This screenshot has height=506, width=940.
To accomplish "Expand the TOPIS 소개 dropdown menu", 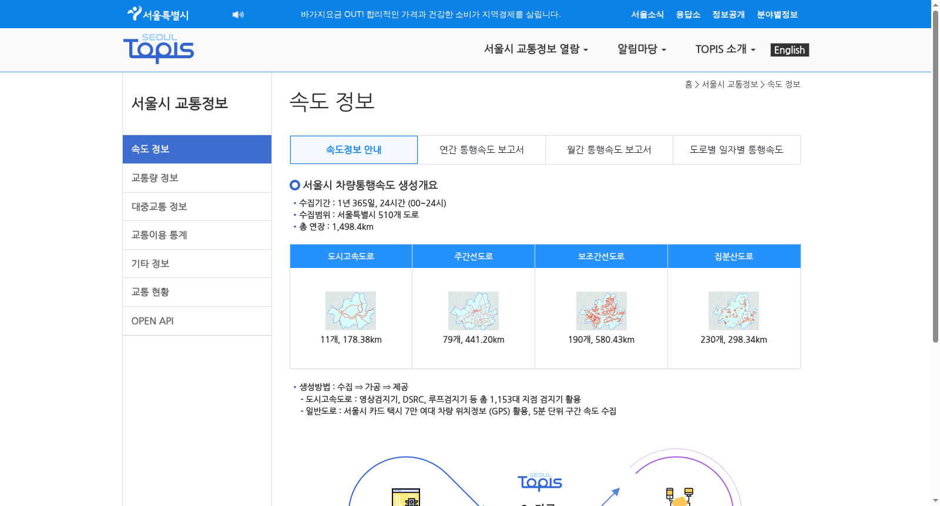I will click(x=726, y=49).
